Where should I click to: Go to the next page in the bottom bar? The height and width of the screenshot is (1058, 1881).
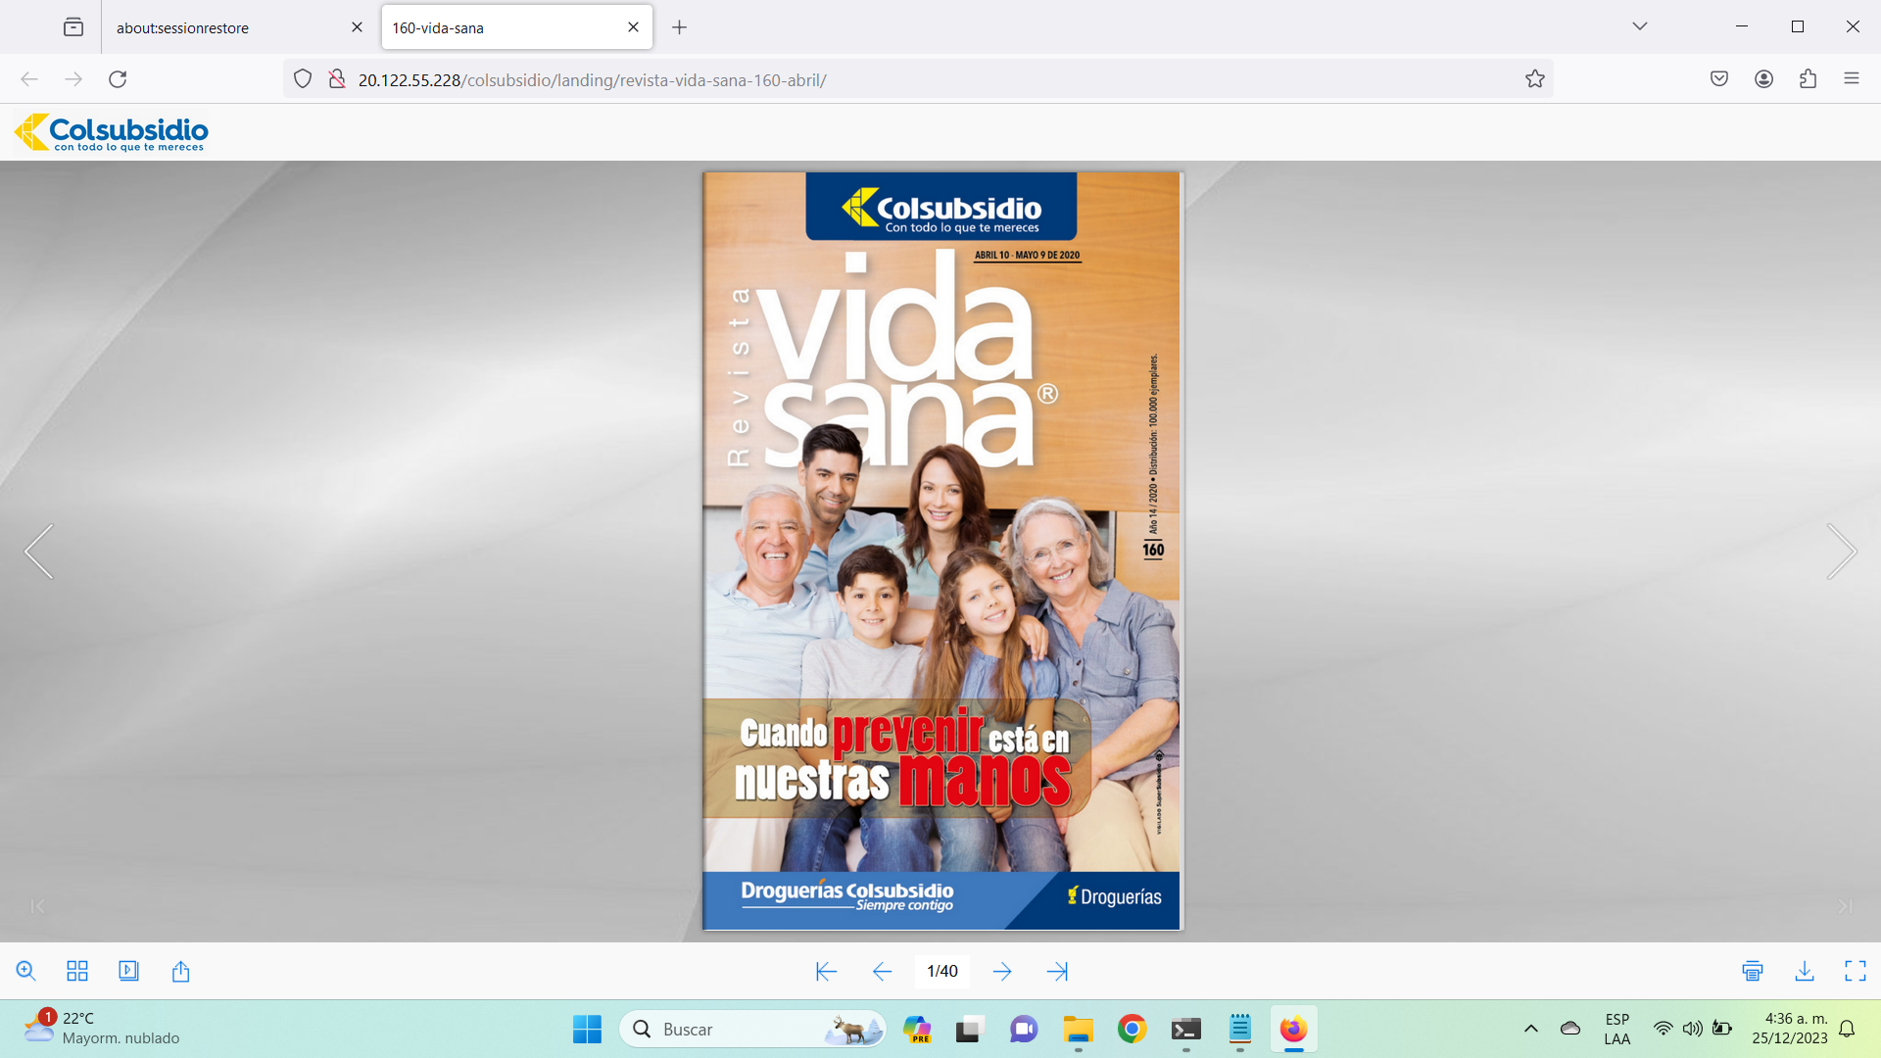point(1001,971)
